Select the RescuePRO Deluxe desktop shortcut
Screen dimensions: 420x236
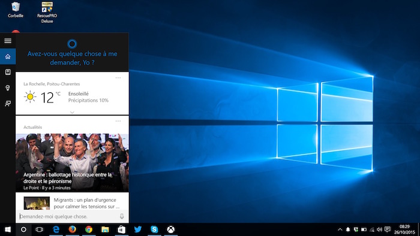point(47,13)
